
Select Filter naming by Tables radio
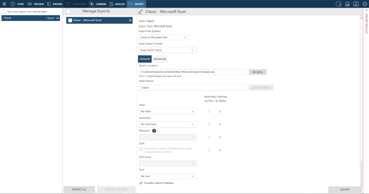(x=220, y=112)
